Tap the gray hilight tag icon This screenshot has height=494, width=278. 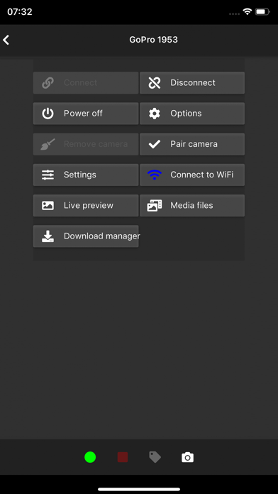(155, 457)
